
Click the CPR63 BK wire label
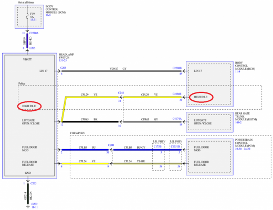click(x=89, y=119)
